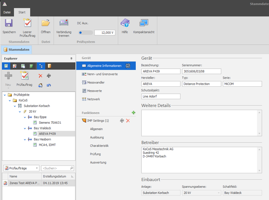Click Weitere Details scrollbar down arrow

(x=259, y=134)
